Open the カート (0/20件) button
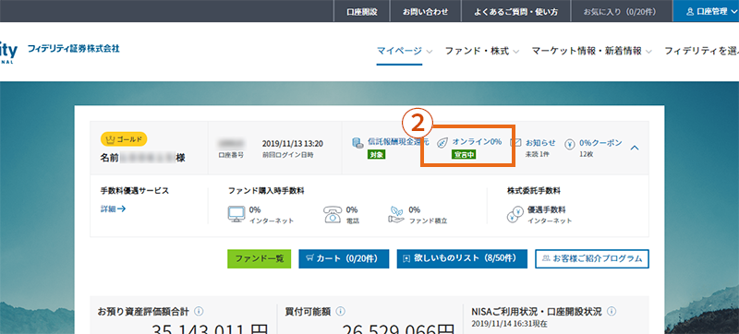Viewport: 739px width, 334px height. tap(344, 258)
